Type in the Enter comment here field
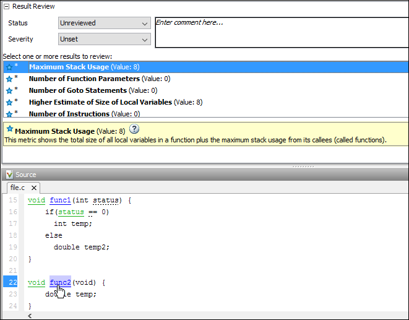Viewport: 409px width, 320px height. [280, 32]
